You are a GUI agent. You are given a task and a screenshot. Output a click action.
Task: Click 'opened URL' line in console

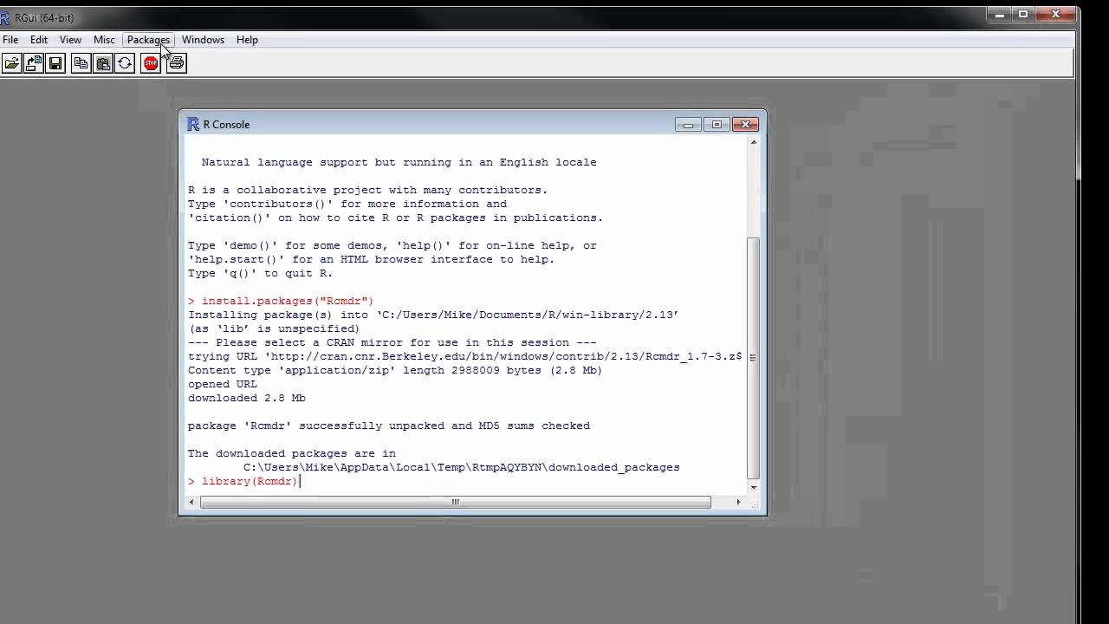(223, 384)
